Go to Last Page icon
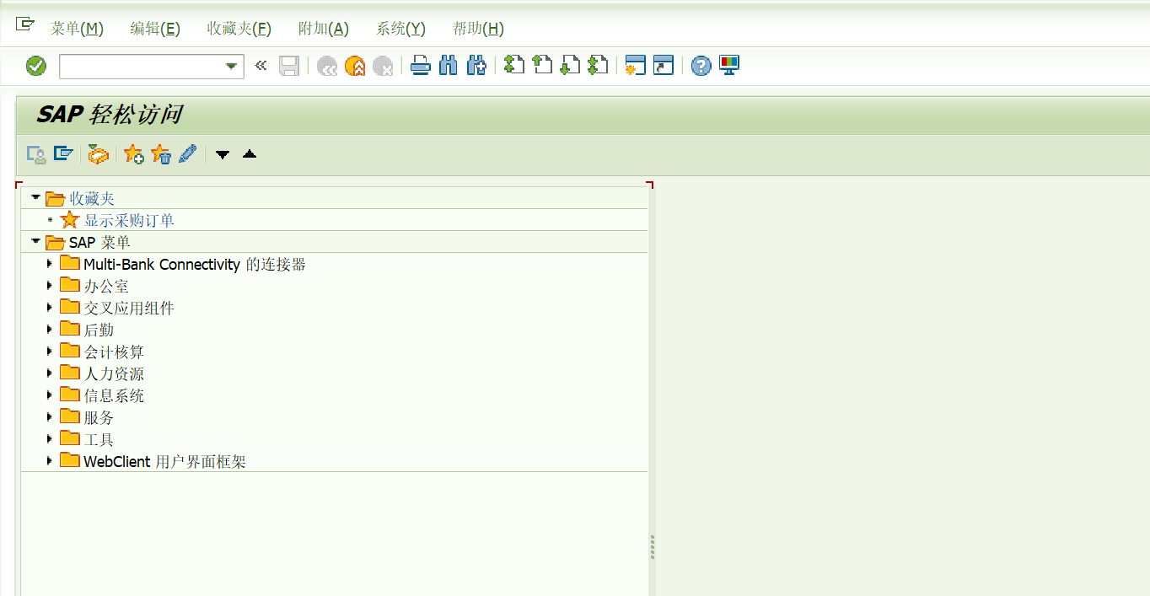 (x=598, y=65)
